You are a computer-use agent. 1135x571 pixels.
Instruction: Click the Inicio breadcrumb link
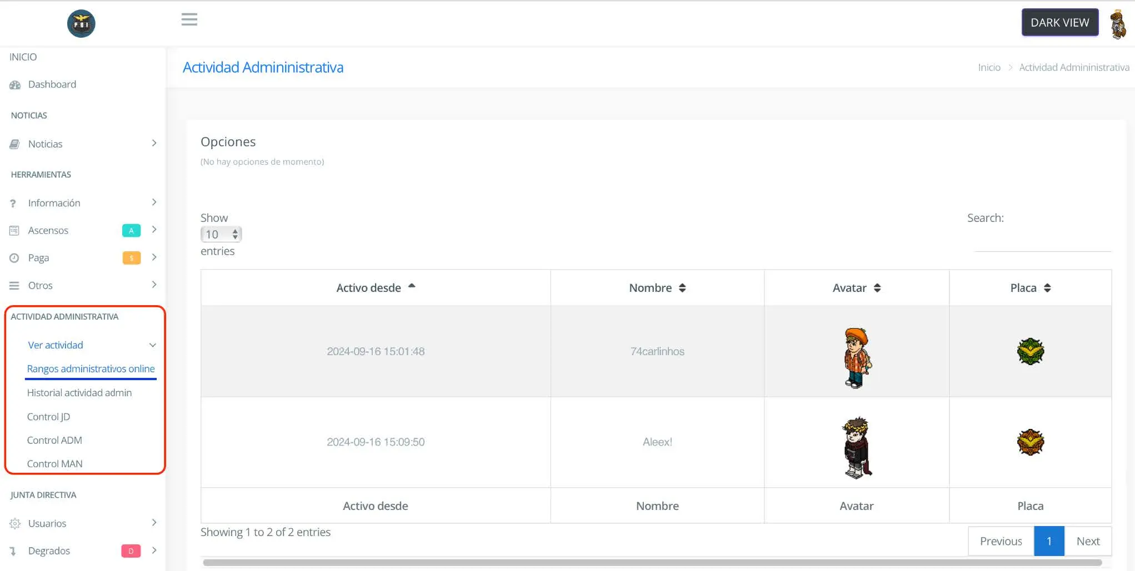(989, 67)
